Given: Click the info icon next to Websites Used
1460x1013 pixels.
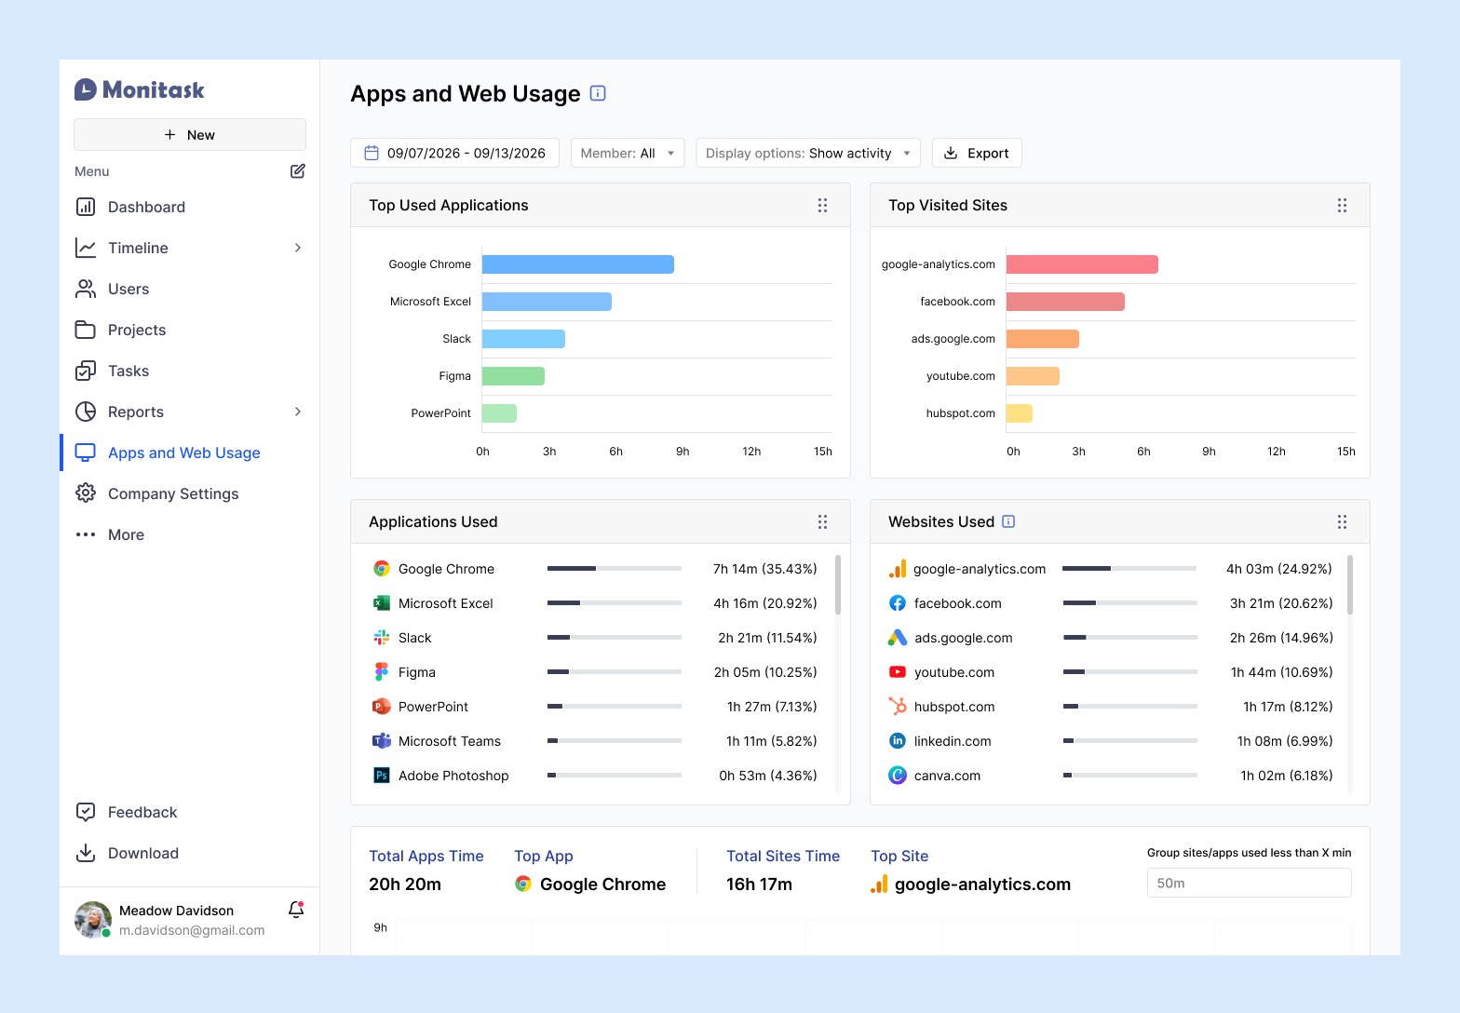Looking at the screenshot, I should pos(1008,521).
